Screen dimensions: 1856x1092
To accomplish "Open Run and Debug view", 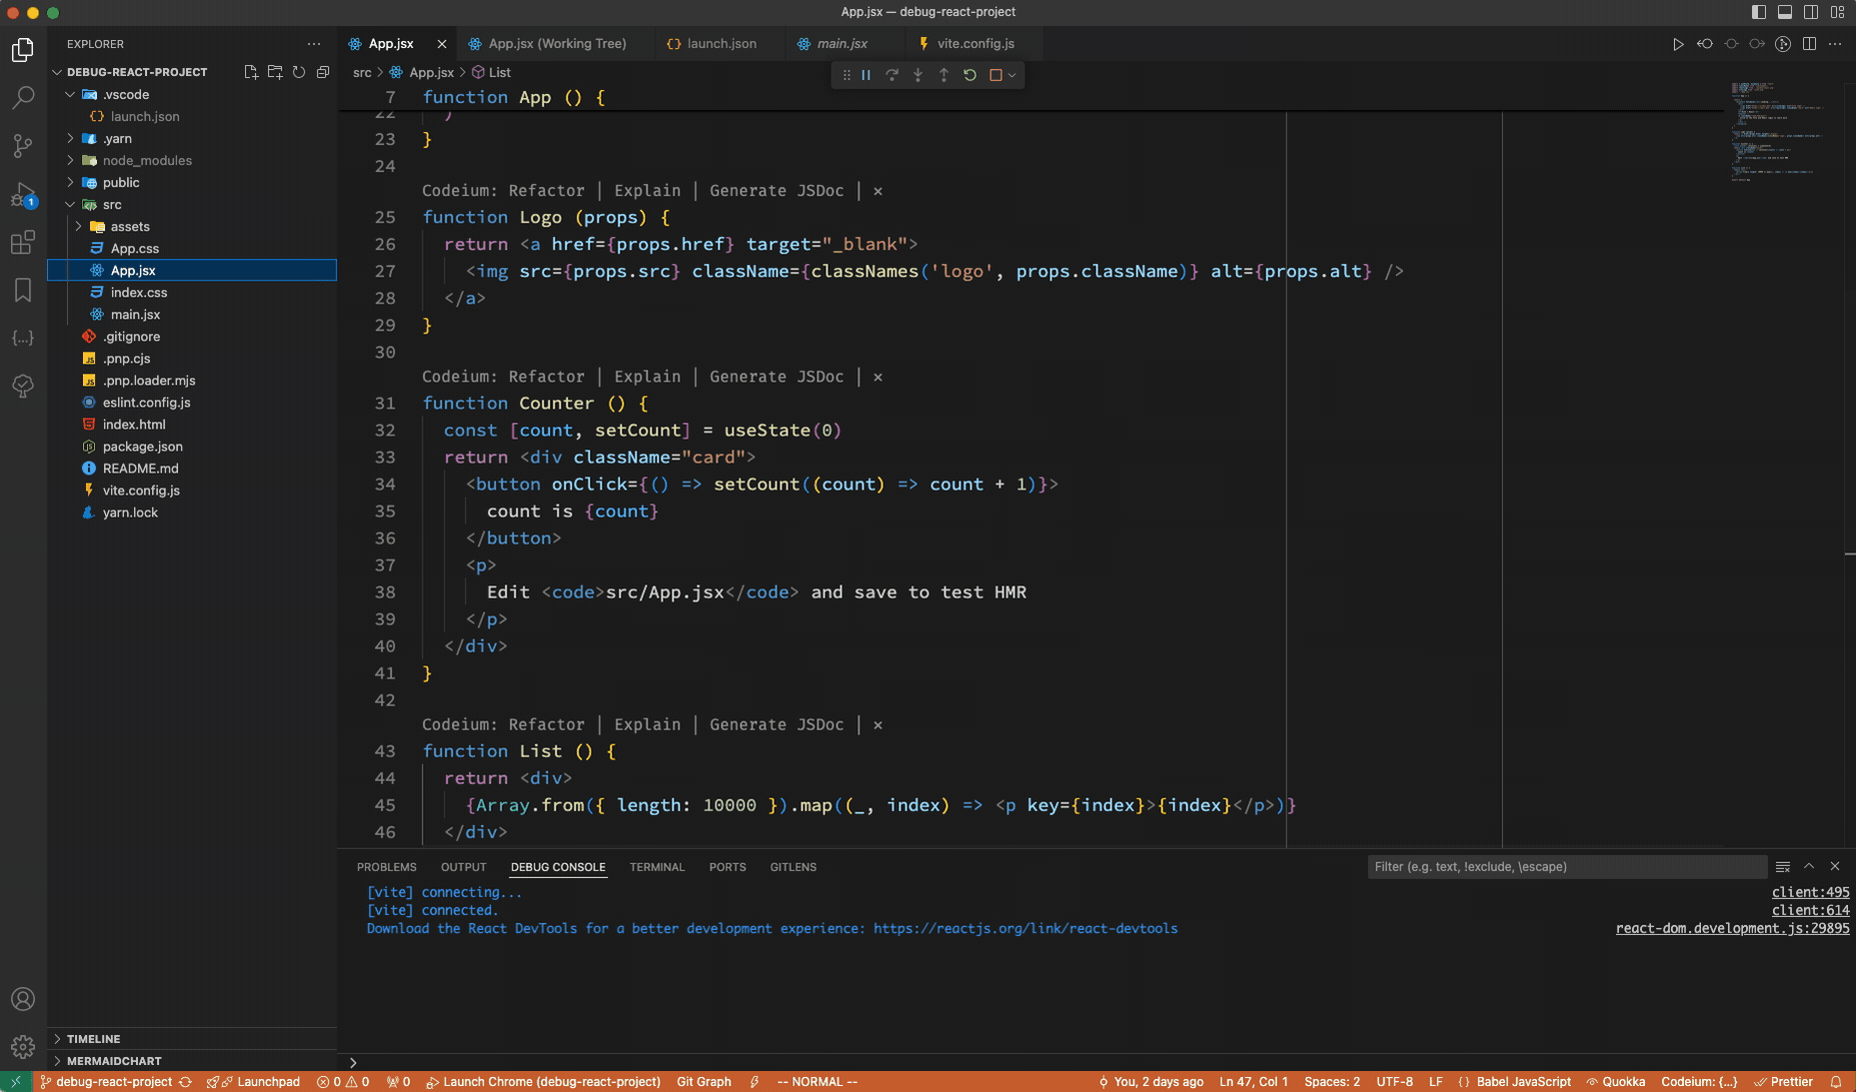I will pyautogui.click(x=22, y=194).
